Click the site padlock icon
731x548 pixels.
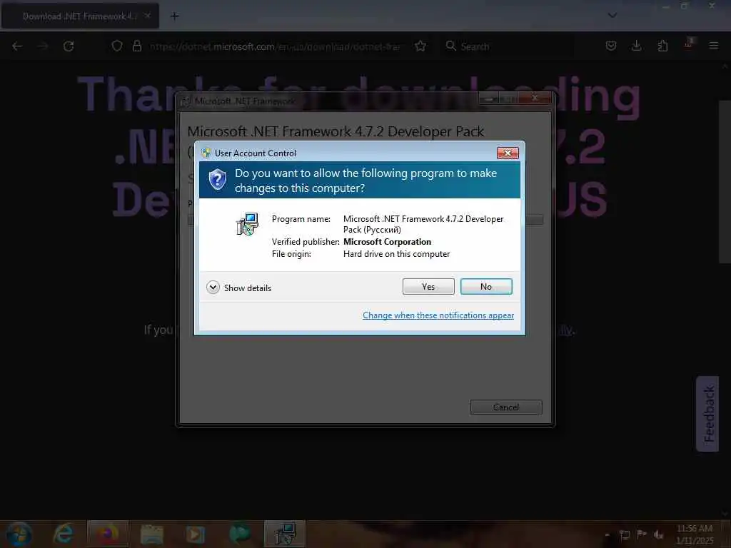pyautogui.click(x=136, y=46)
